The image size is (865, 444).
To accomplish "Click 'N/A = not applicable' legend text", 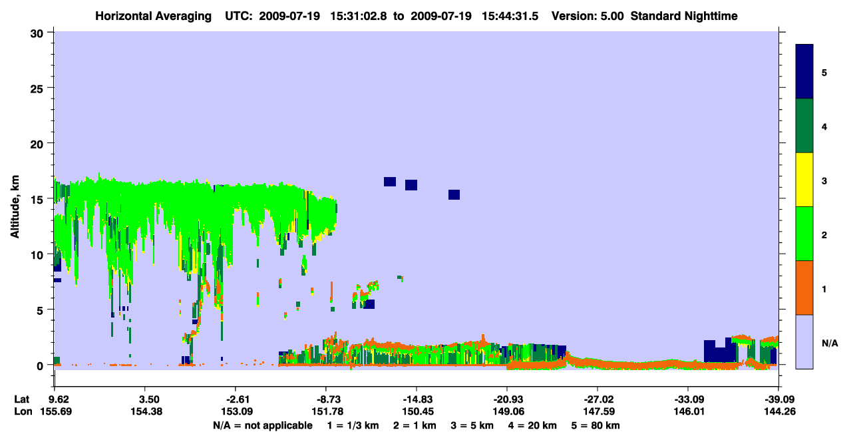I will coord(262,425).
